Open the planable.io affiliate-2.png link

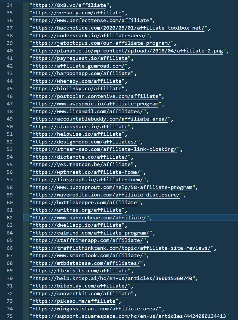(128, 51)
